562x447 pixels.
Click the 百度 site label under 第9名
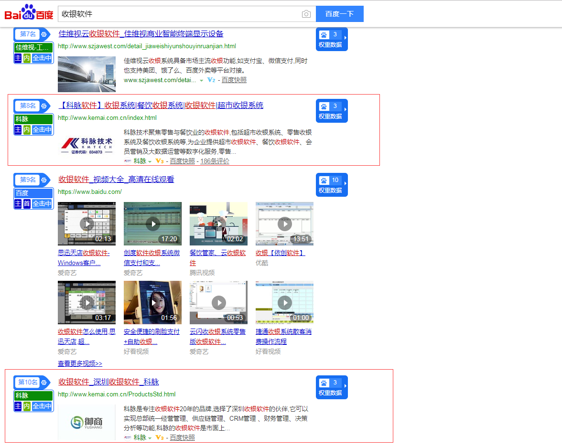[33, 193]
